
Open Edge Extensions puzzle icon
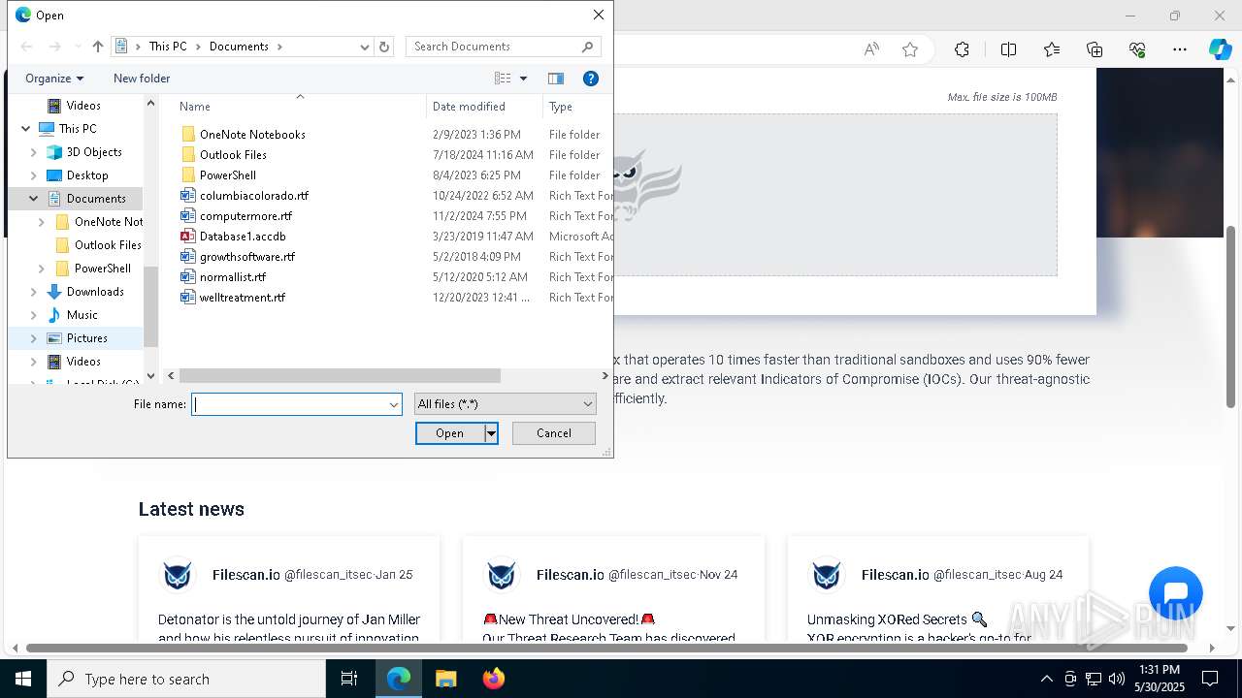[962, 49]
